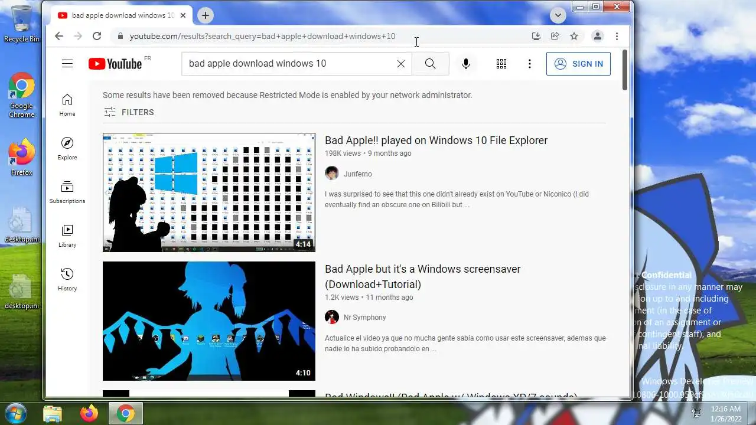Click the network tray icon
Viewport: 756px width, 425px height.
click(697, 413)
